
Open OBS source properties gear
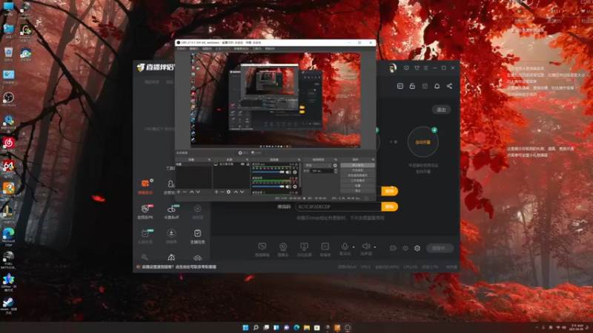(228, 192)
